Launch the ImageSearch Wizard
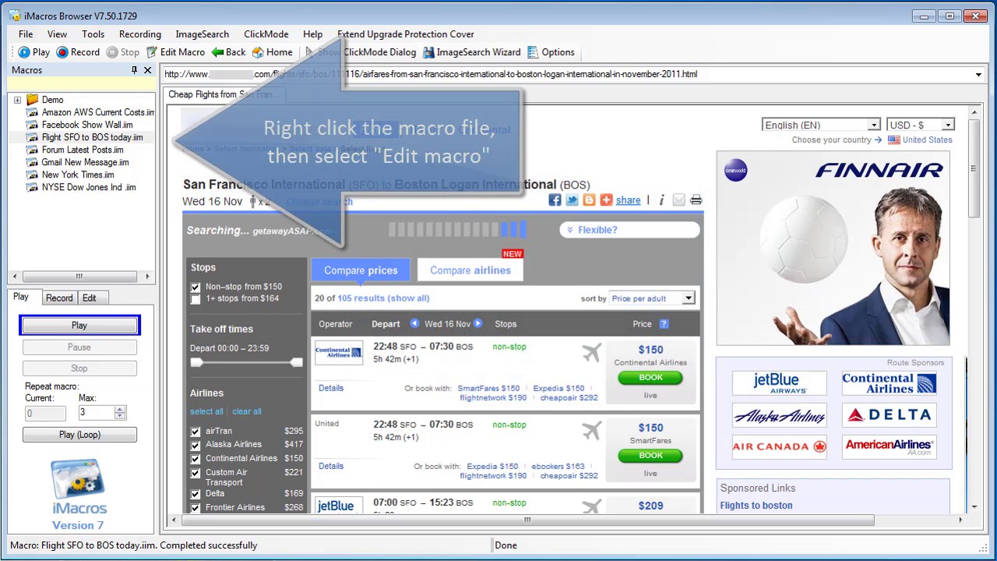 (x=471, y=52)
